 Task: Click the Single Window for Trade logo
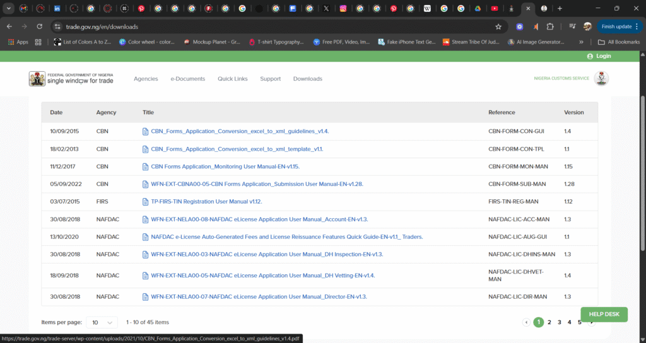(72, 79)
